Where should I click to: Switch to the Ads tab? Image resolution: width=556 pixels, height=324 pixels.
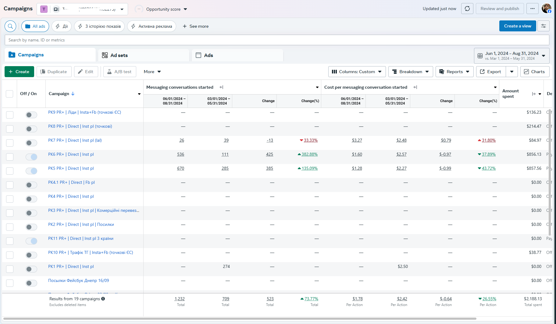click(237, 55)
